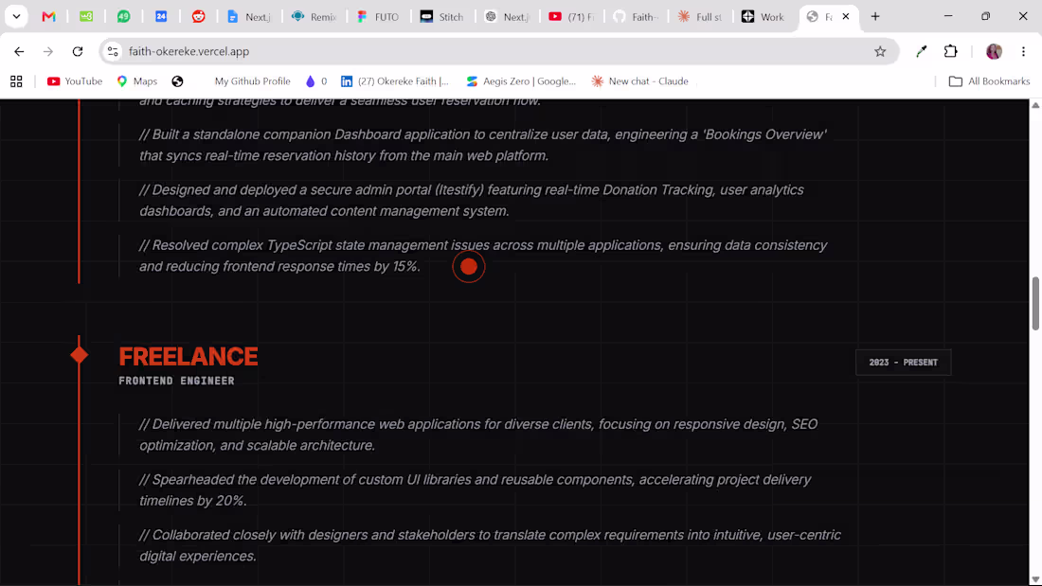Click the 2023 - PRESENT date badge
The image size is (1042, 586).
(x=903, y=362)
